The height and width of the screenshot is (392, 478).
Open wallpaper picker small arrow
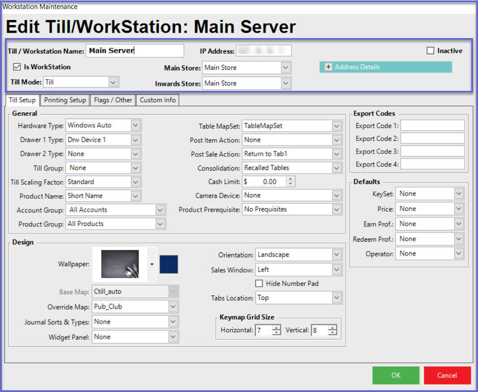tap(152, 264)
